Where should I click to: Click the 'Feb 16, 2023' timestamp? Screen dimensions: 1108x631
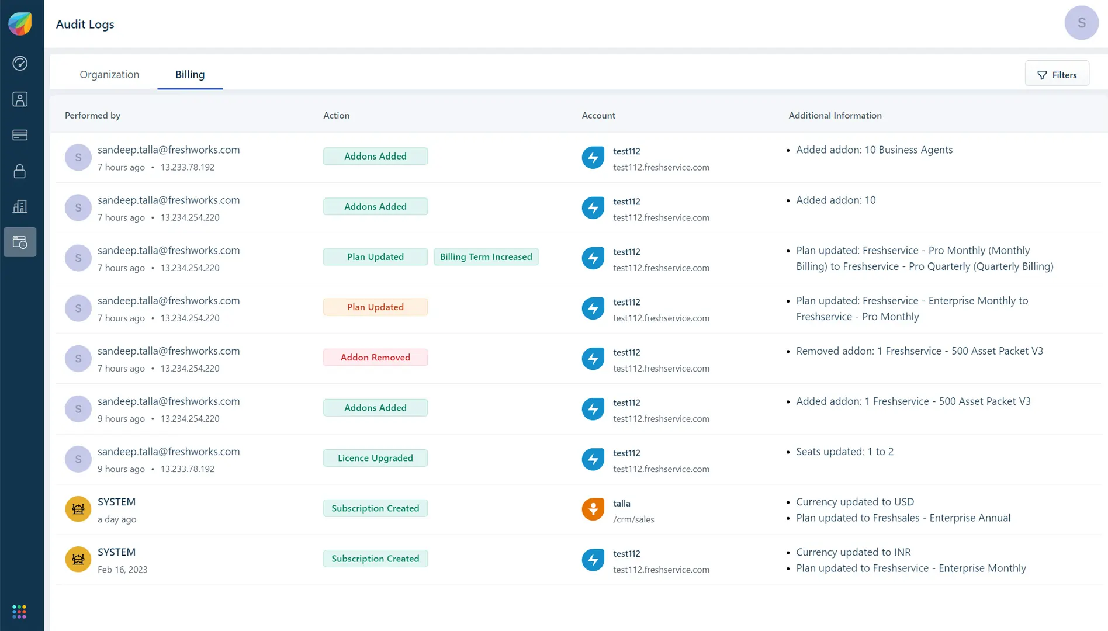click(122, 569)
